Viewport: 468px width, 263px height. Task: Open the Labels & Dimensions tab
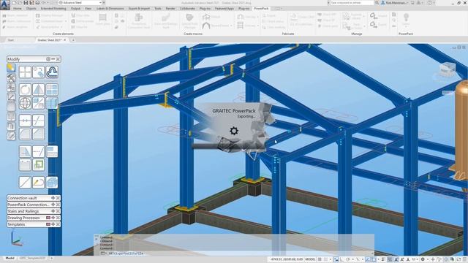pos(110,9)
